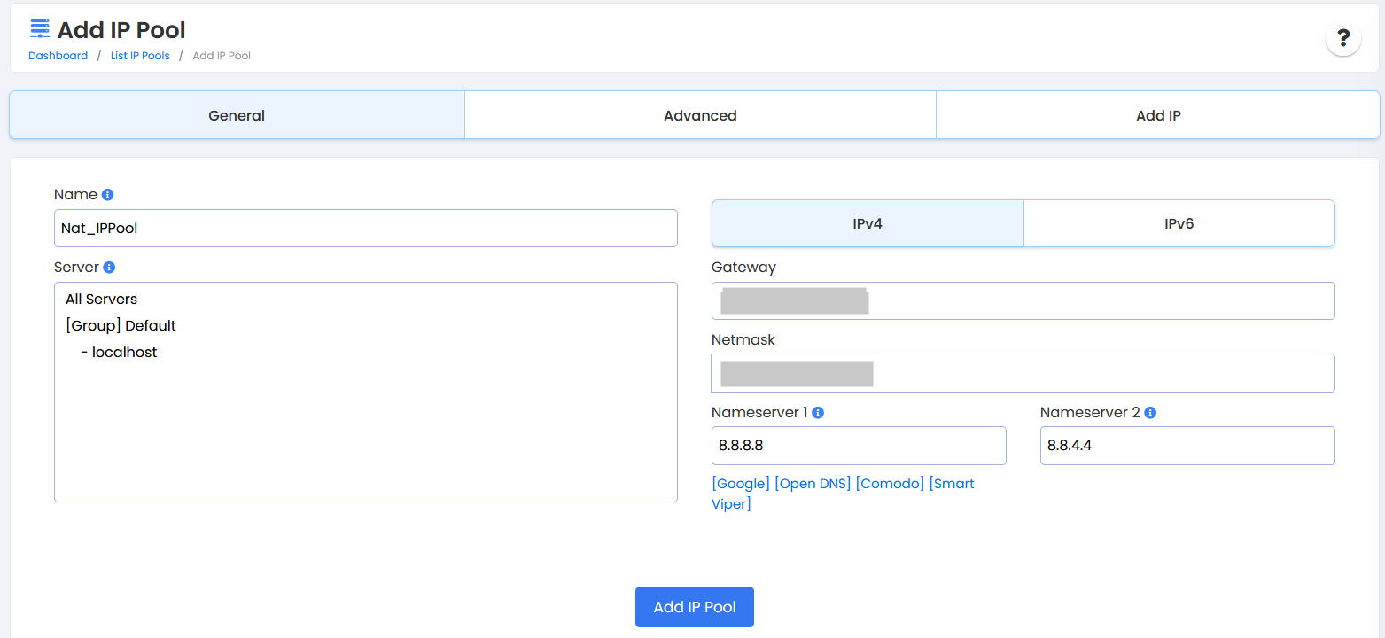This screenshot has width=1385, height=638.
Task: Go to List IP Pools breadcrumb
Action: pos(140,56)
